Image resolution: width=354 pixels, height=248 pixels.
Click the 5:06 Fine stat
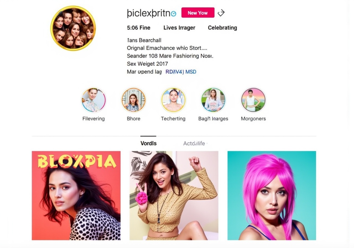[139, 28]
